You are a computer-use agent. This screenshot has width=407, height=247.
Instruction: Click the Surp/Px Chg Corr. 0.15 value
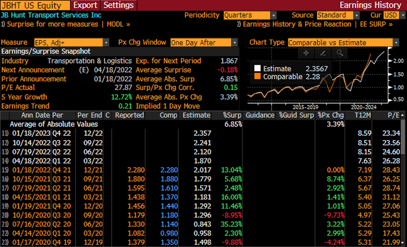(x=231, y=88)
